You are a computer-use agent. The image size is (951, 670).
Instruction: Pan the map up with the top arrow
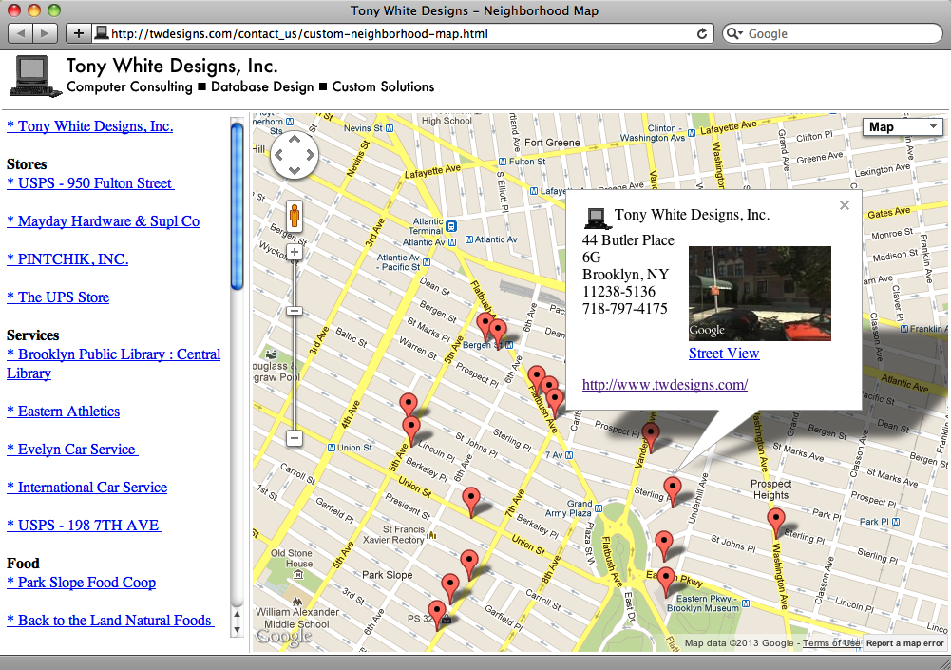(295, 141)
